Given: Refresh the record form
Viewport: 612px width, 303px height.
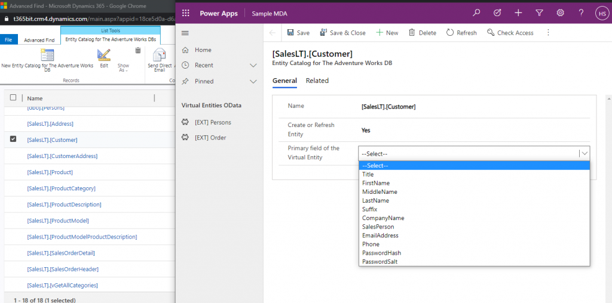Looking at the screenshot, I should [x=461, y=33].
